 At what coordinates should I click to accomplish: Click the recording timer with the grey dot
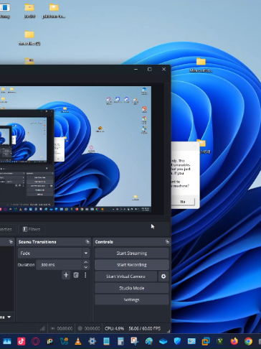pos(89,328)
